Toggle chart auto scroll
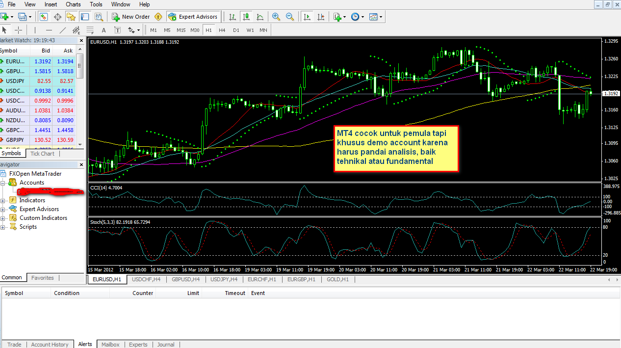The height and width of the screenshot is (348, 621). tap(307, 17)
